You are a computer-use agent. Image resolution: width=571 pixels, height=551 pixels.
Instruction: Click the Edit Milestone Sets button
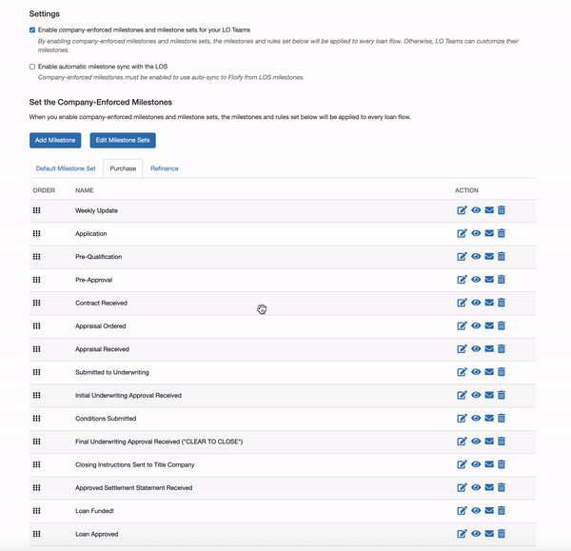(x=123, y=140)
